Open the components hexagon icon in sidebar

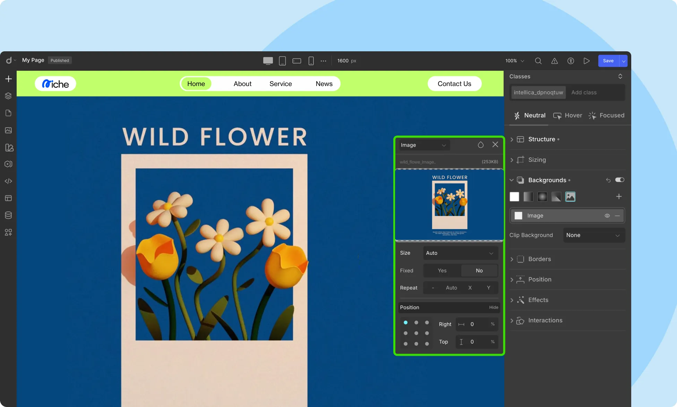click(9, 164)
